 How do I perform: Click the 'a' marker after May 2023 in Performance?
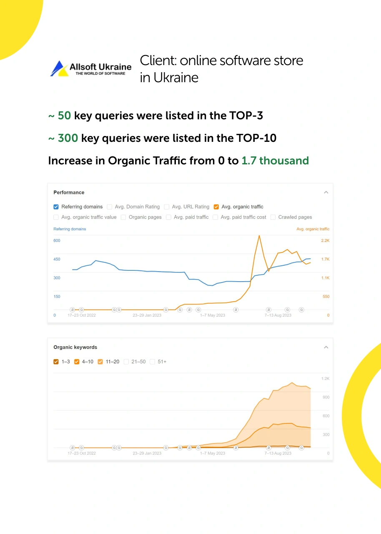tap(236, 310)
